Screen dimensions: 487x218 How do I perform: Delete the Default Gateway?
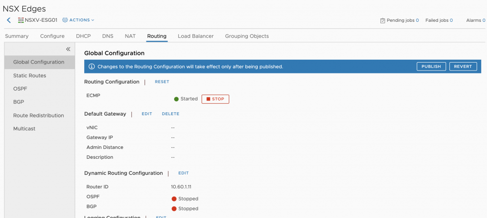171,114
